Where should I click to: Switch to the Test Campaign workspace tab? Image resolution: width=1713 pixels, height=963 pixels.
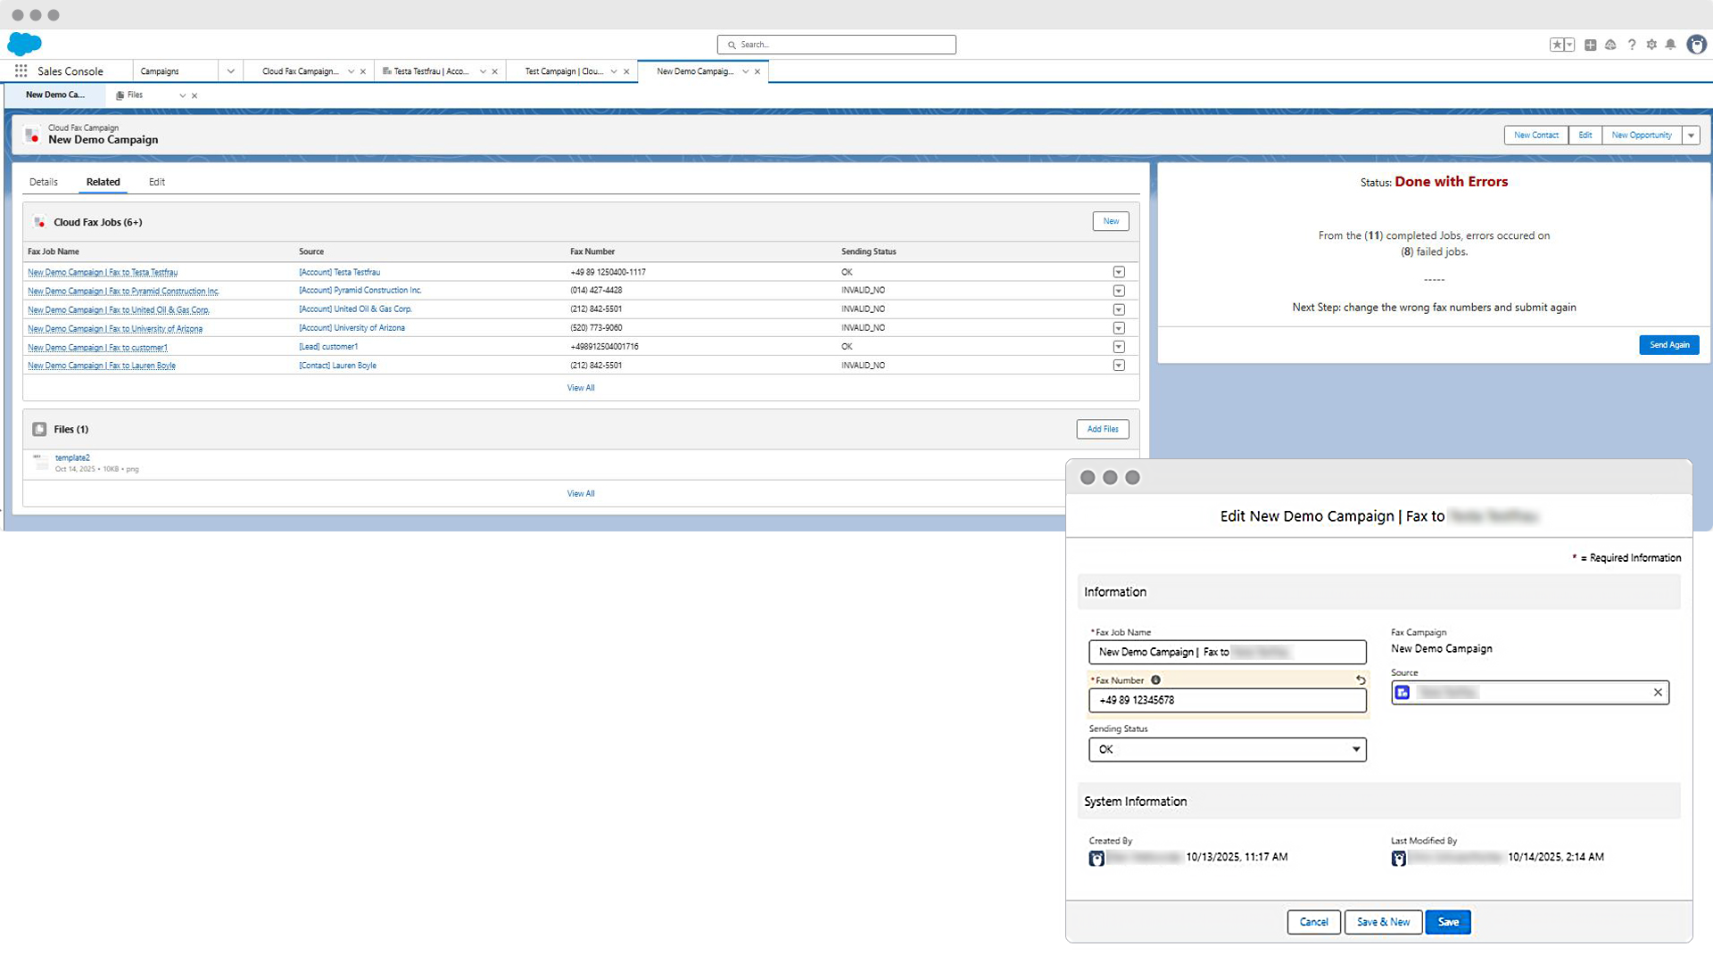[x=564, y=71]
